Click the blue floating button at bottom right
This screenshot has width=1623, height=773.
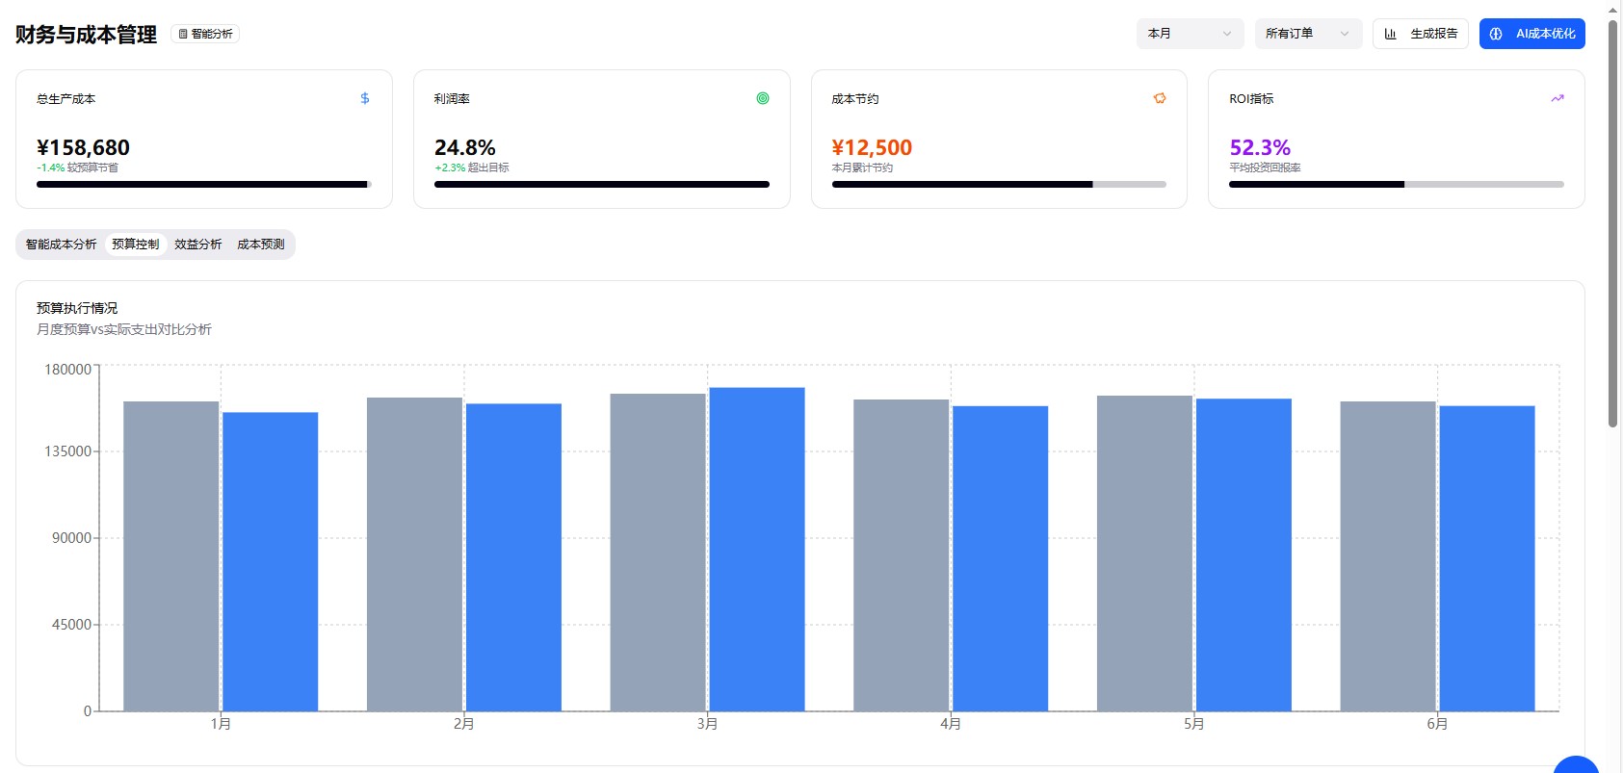tap(1576, 765)
